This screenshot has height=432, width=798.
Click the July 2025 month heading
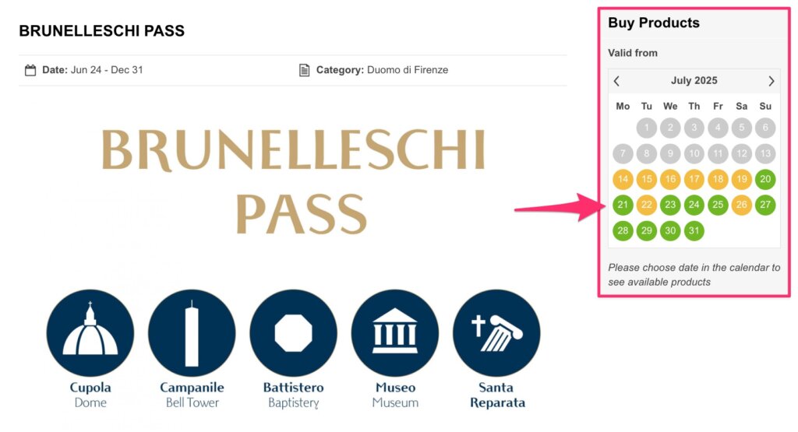[694, 81]
